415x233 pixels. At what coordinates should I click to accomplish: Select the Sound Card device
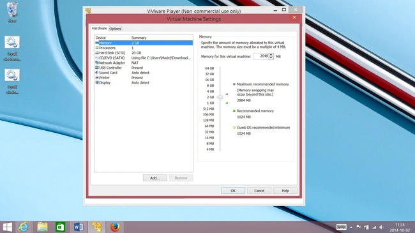(x=144, y=73)
